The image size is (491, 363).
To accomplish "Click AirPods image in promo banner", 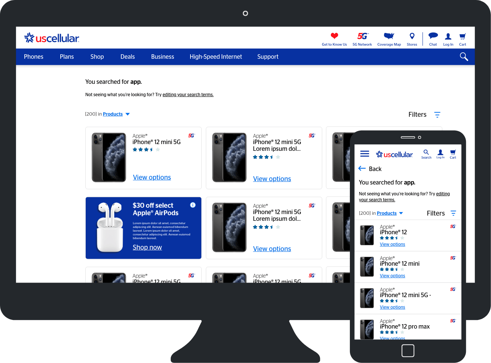I will coord(110,227).
